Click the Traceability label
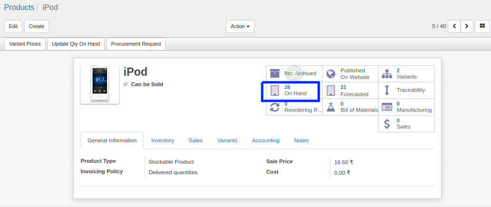 (411, 90)
